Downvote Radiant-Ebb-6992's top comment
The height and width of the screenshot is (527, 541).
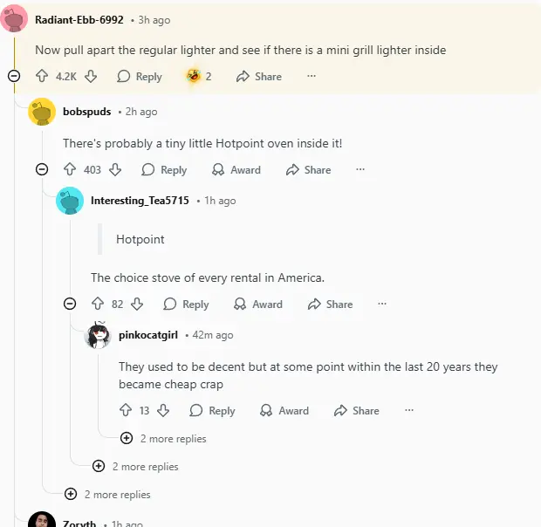point(91,77)
